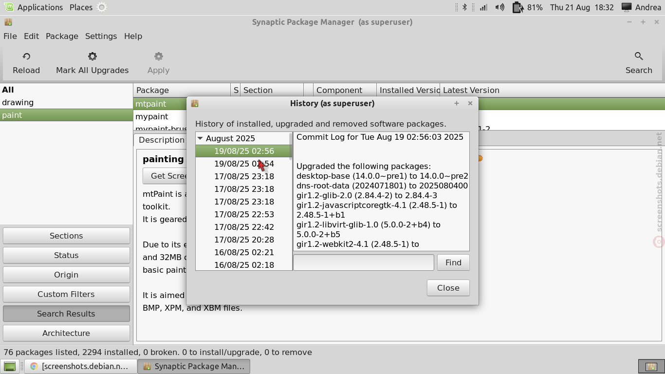Click the Synaptic icon in title bar
Screen dimensions: 665x374
(8, 22)
